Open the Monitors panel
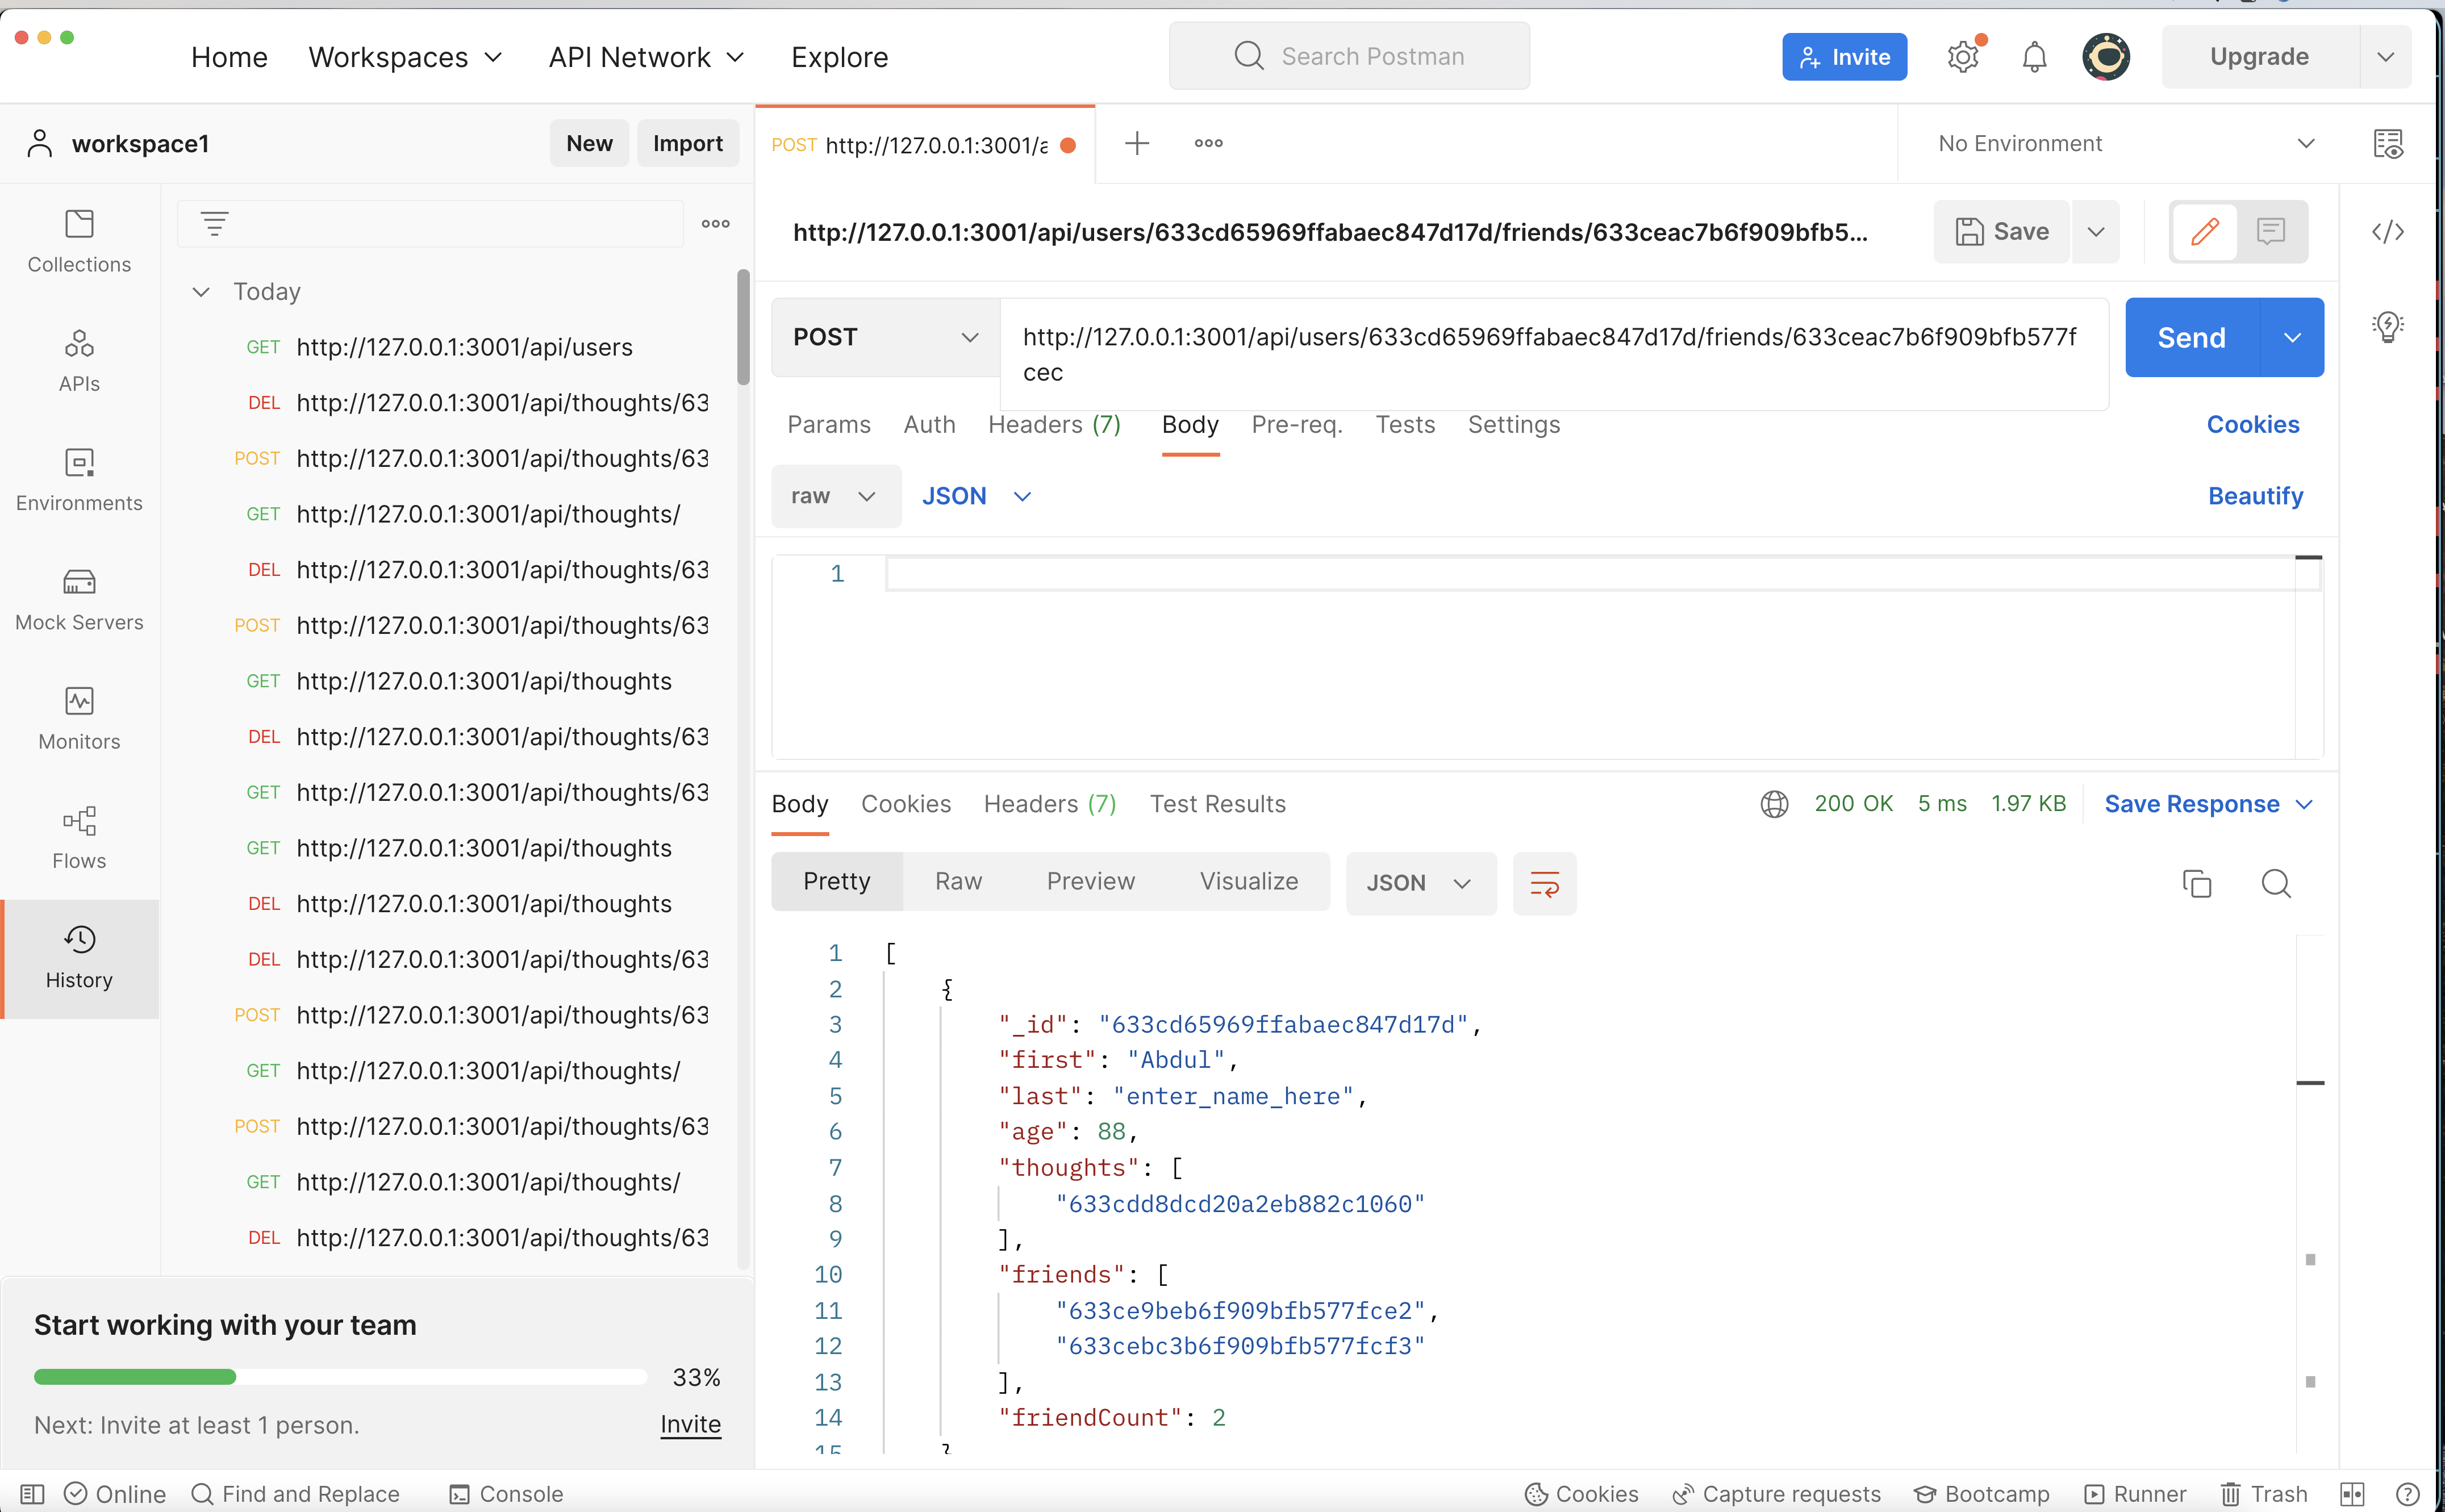The height and width of the screenshot is (1512, 2445). [x=79, y=717]
